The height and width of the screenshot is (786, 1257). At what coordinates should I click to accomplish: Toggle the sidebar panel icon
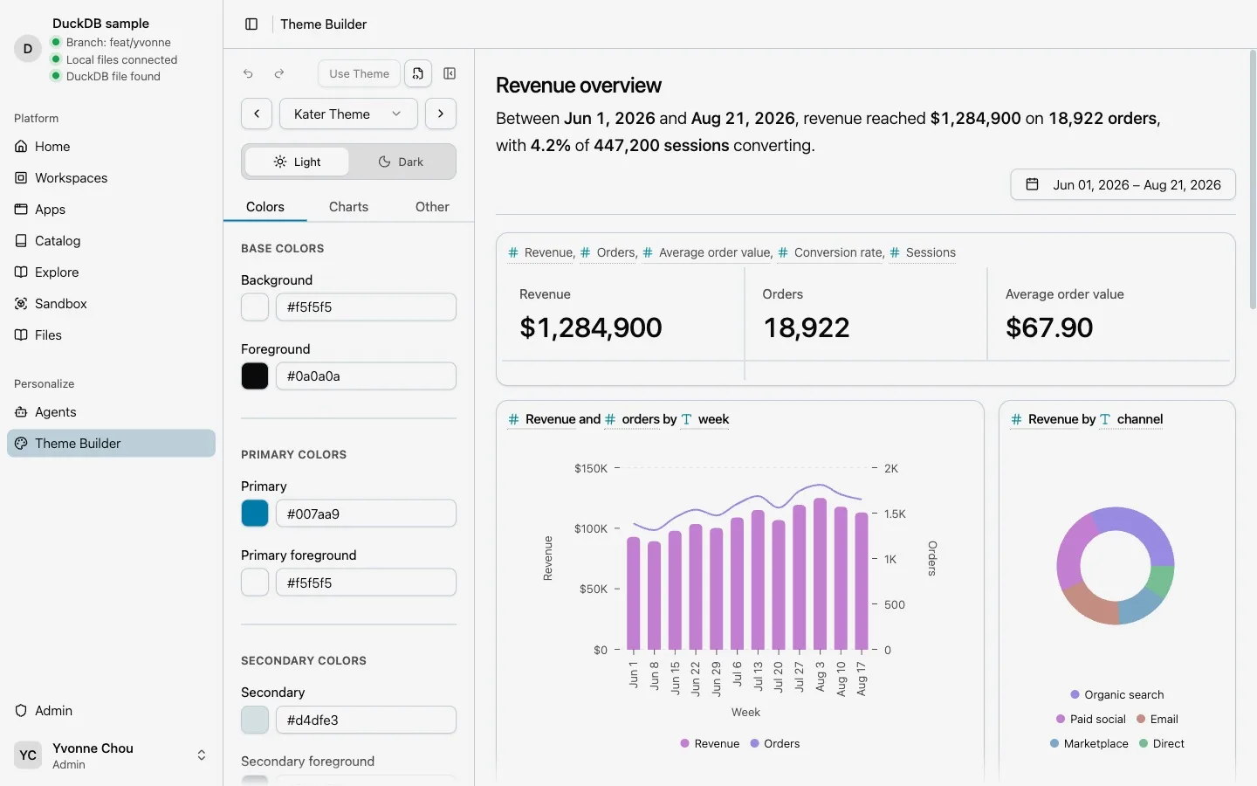click(x=251, y=24)
